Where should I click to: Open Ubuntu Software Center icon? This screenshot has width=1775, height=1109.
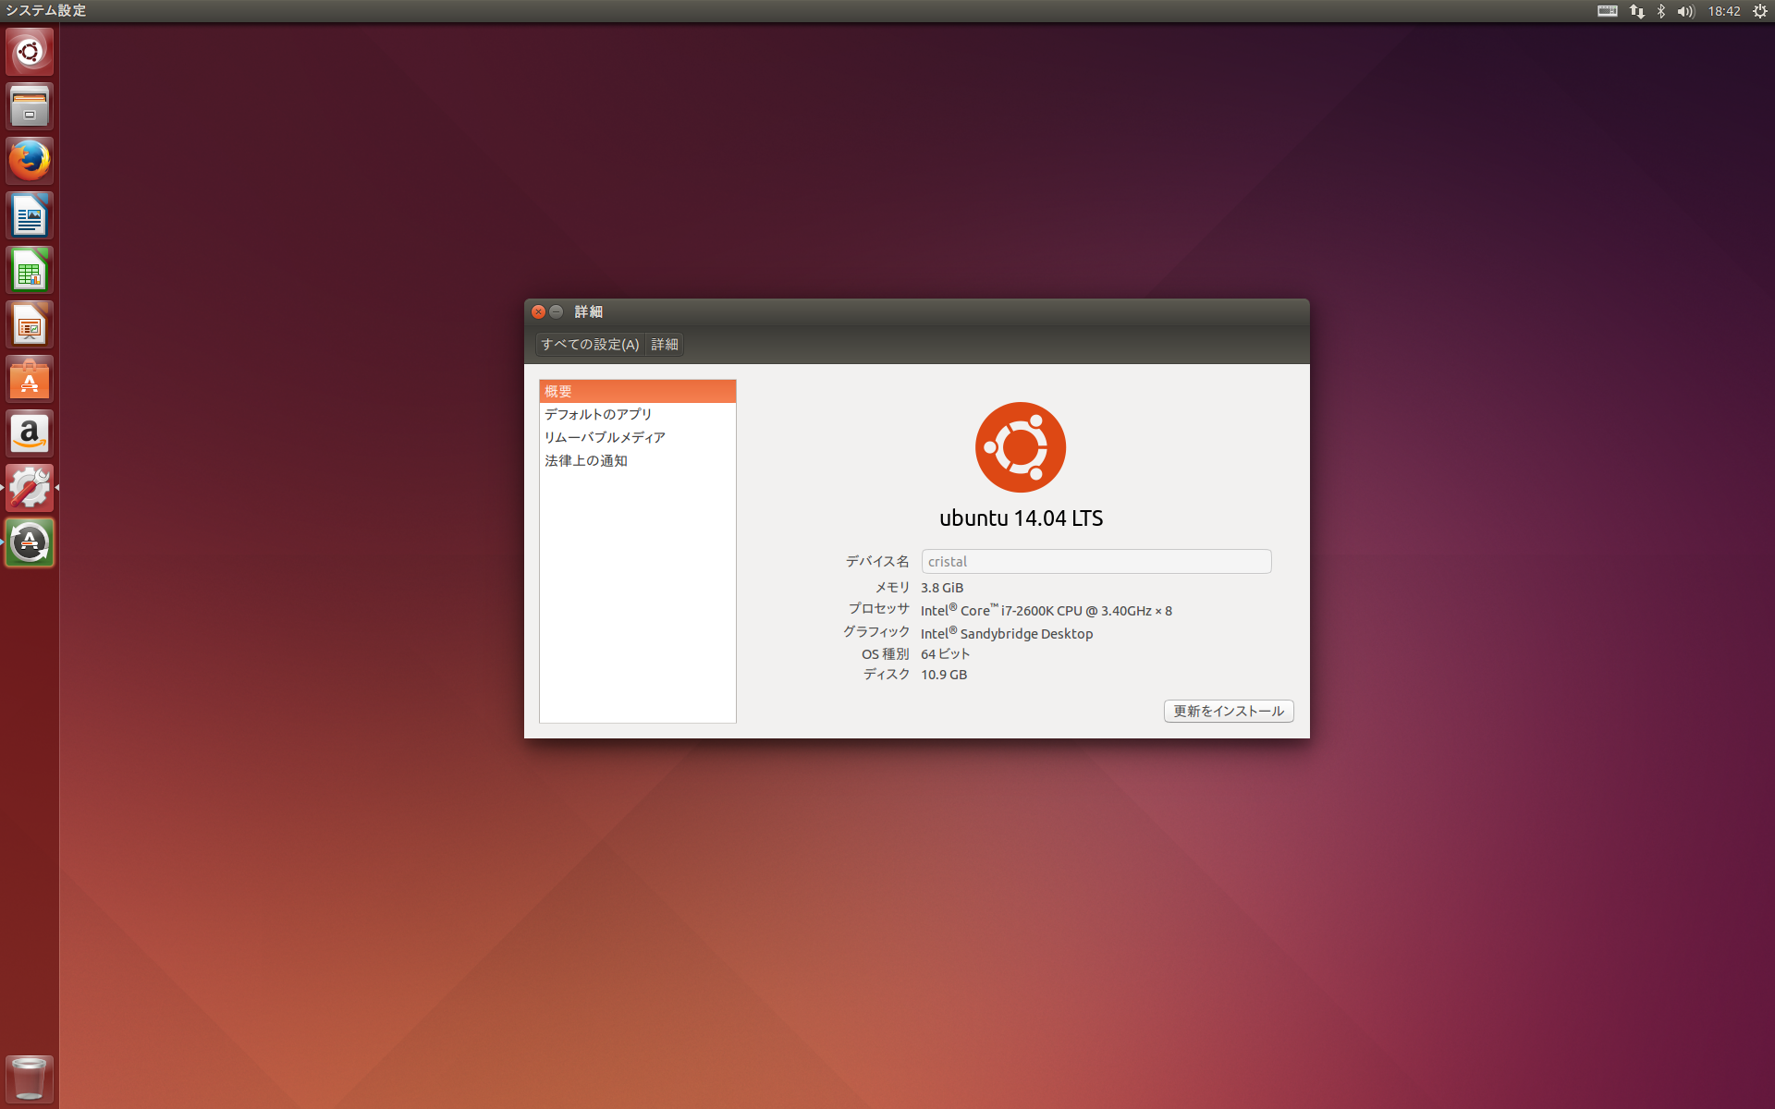30,380
